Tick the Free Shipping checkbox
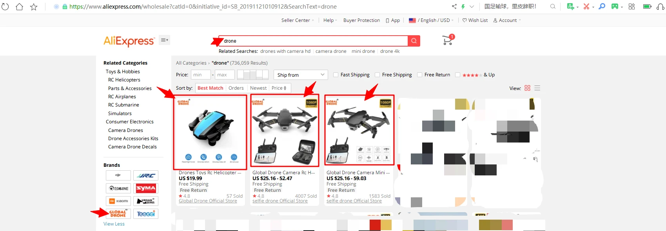The height and width of the screenshot is (231, 666). 377,75
